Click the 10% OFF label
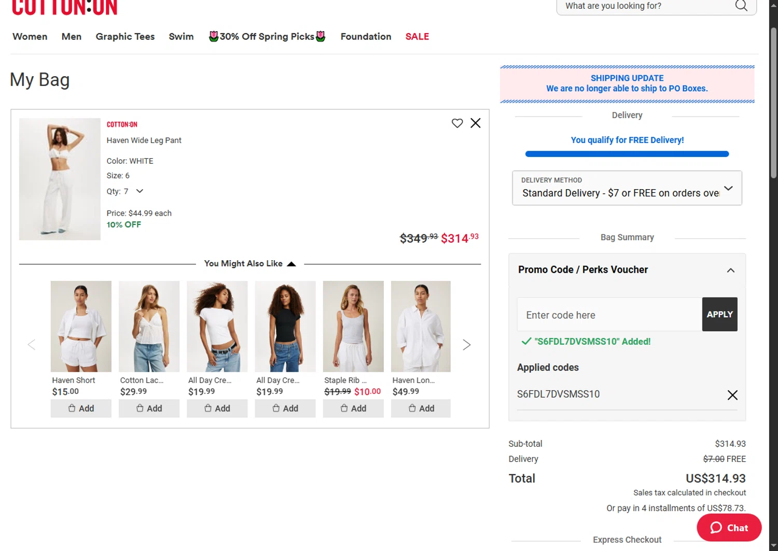 click(x=124, y=225)
